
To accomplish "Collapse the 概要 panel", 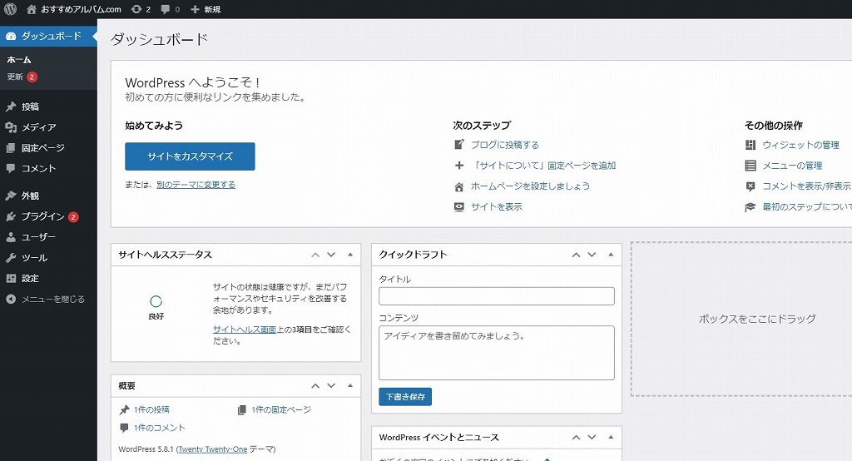I will (350, 385).
